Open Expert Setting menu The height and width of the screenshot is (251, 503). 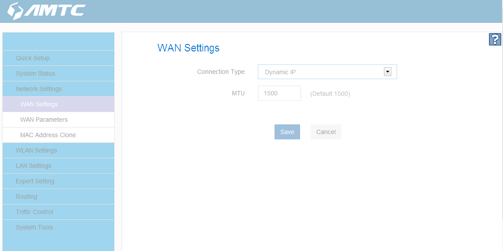(58, 182)
